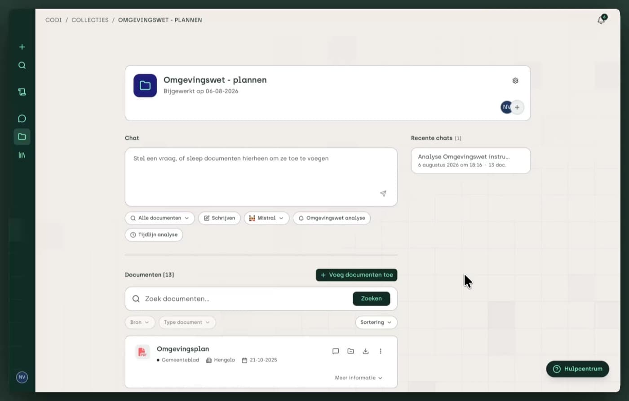Send the chat message with paper plane icon

[x=383, y=194]
